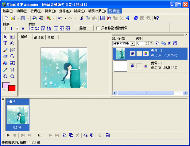Toggle visibility eye of 對象 - 2
This screenshot has height=146, width=190.
[x=133, y=53]
